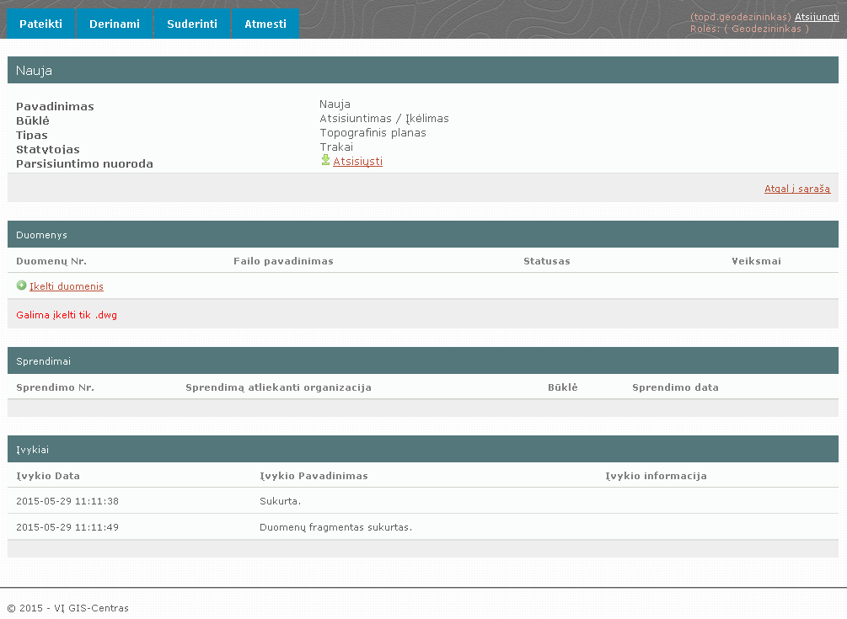The width and height of the screenshot is (847, 619).
Task: Go to the Atmesti tab
Action: (265, 24)
